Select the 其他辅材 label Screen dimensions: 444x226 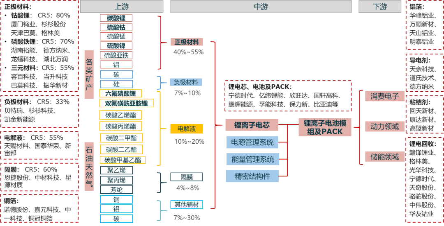coord(187,205)
